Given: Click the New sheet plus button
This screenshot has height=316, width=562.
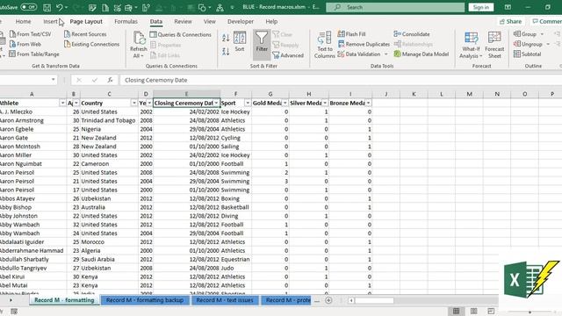Looking at the screenshot, I should click(x=328, y=300).
